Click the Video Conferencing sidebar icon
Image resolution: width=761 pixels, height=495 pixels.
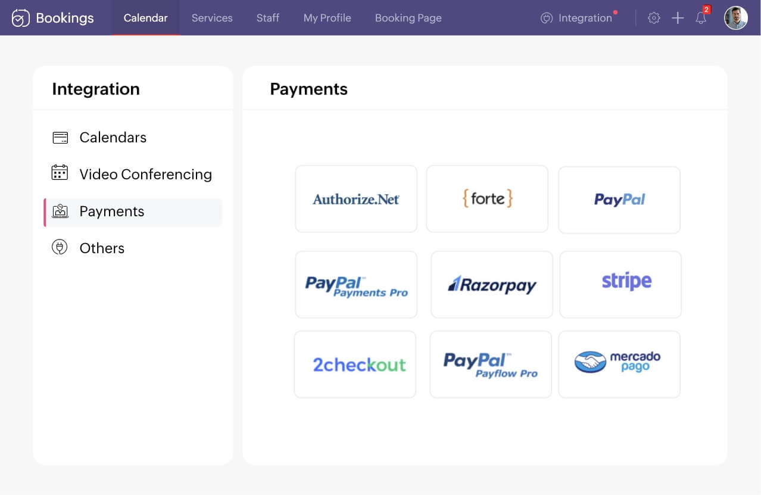tap(60, 173)
